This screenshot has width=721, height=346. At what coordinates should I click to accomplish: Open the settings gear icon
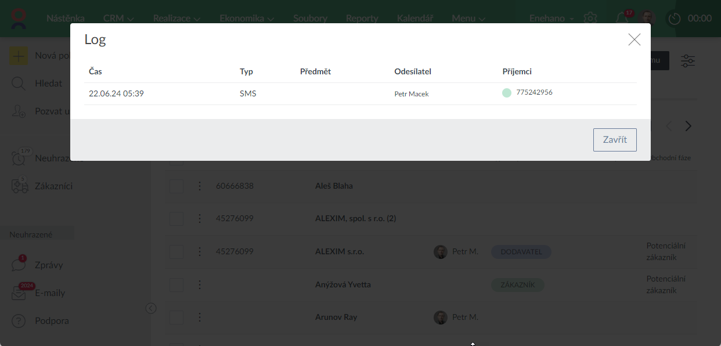click(x=590, y=18)
